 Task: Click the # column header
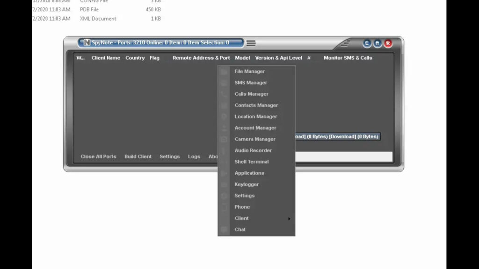click(309, 58)
